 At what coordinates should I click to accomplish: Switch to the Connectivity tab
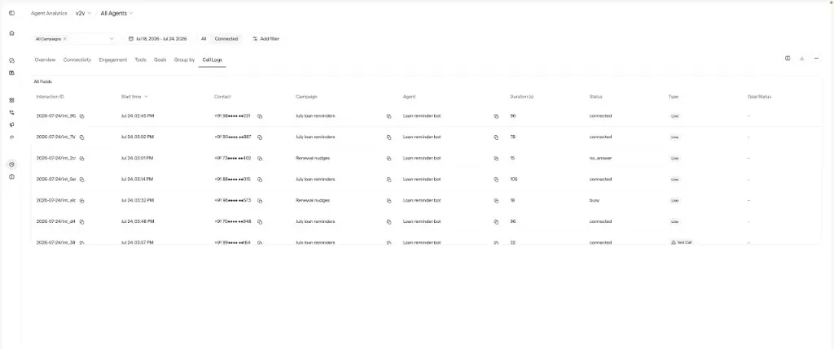(x=77, y=60)
